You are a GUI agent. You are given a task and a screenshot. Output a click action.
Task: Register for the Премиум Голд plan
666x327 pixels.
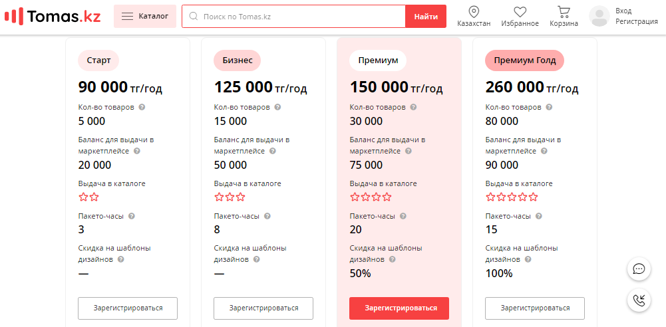coord(535,308)
